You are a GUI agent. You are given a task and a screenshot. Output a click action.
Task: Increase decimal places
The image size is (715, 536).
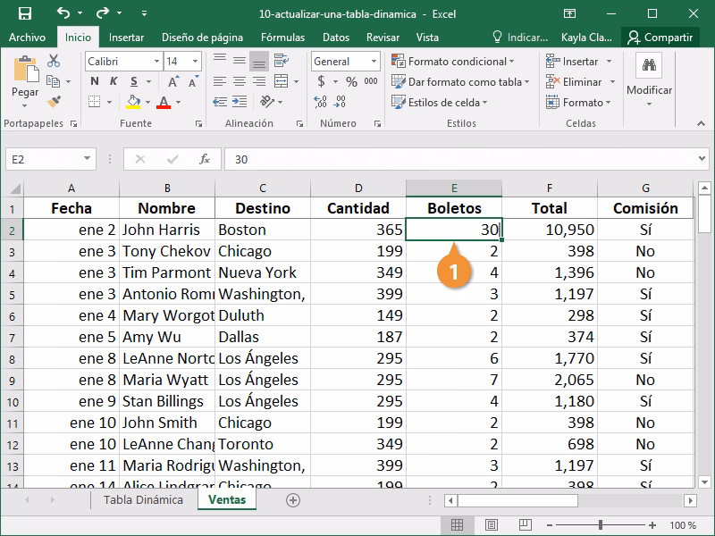click(x=320, y=102)
